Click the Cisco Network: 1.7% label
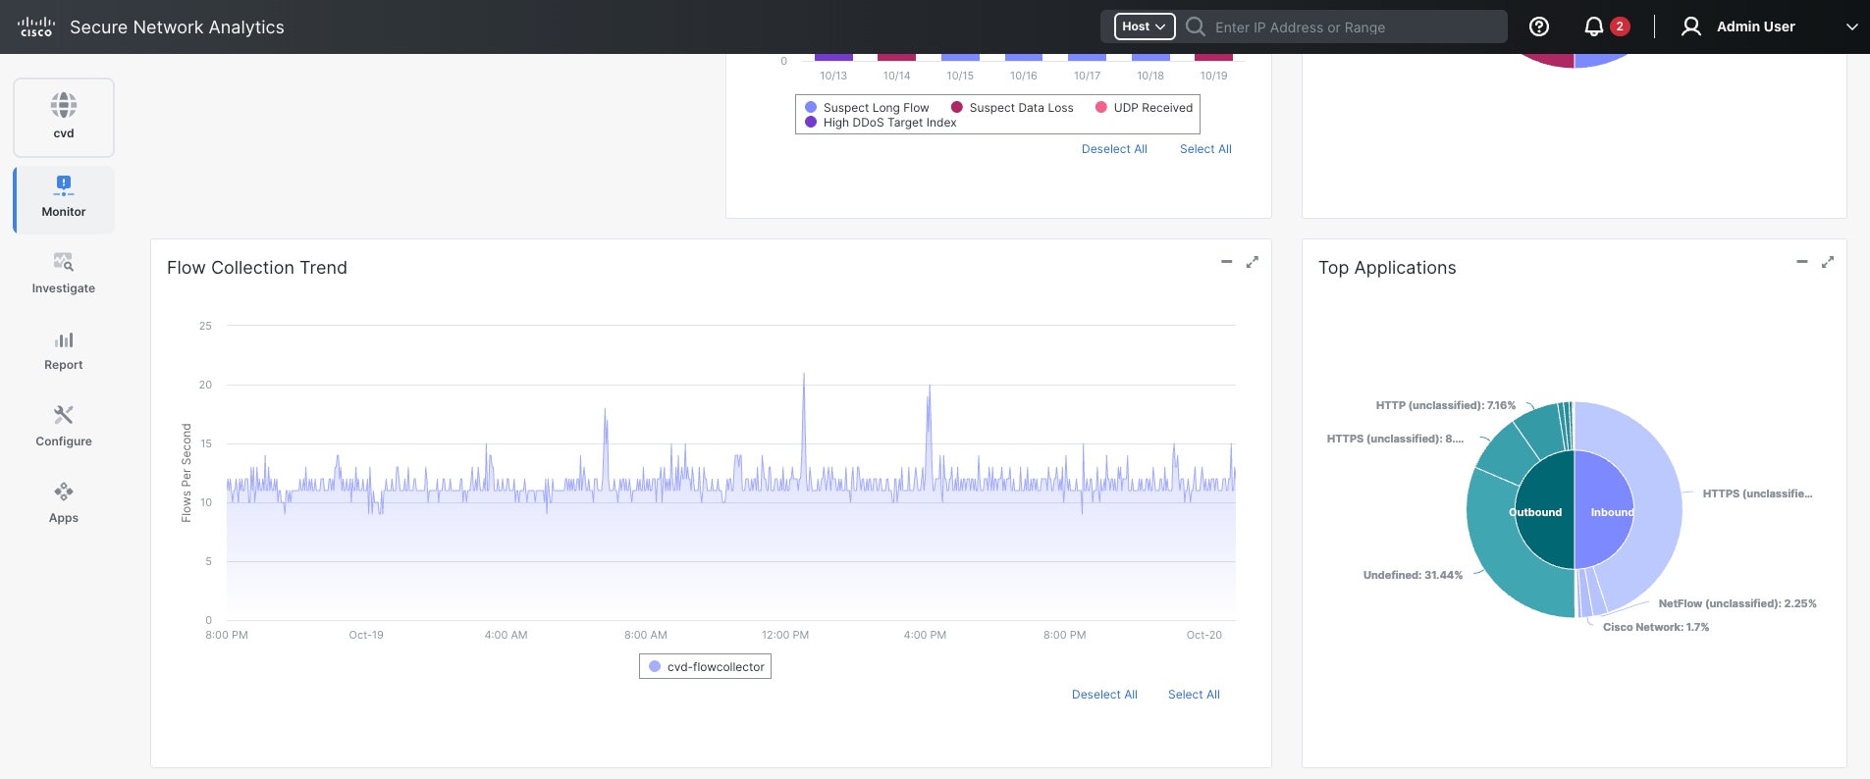Viewport: 1870px width, 779px height. click(x=1656, y=627)
